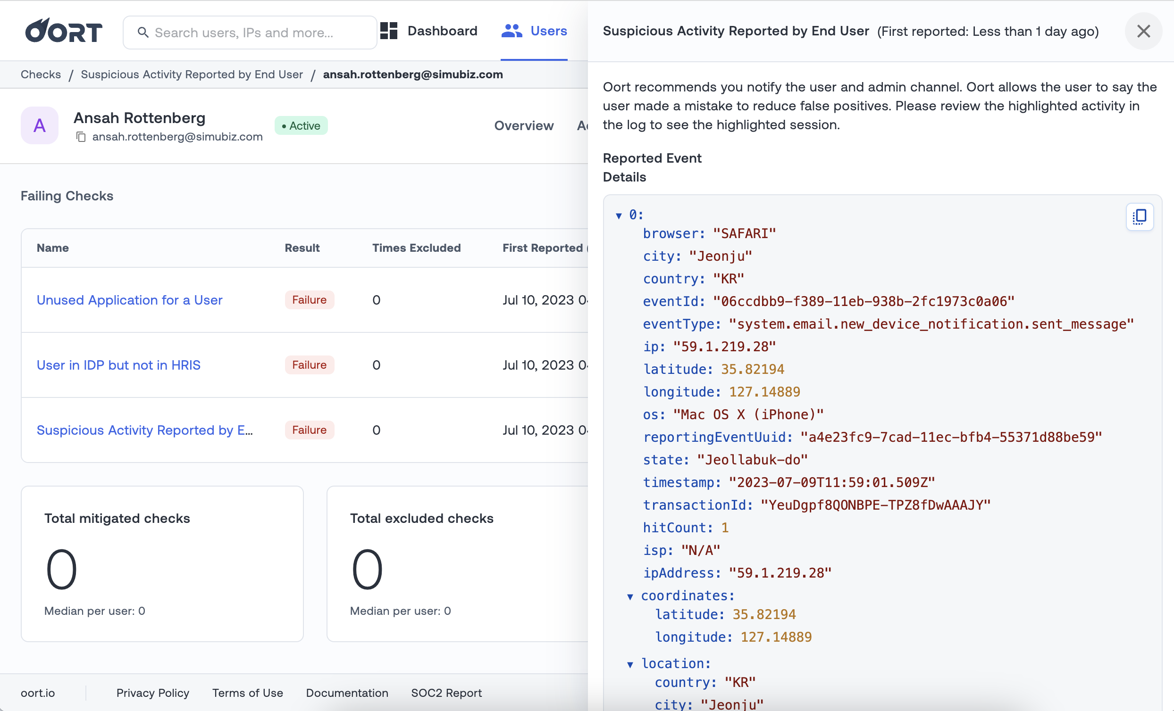Open Suspicious Activity Reported check link
The image size is (1174, 711).
[145, 430]
